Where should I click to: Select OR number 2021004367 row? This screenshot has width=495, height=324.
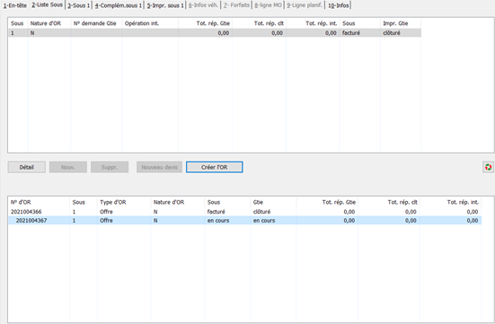click(x=244, y=221)
